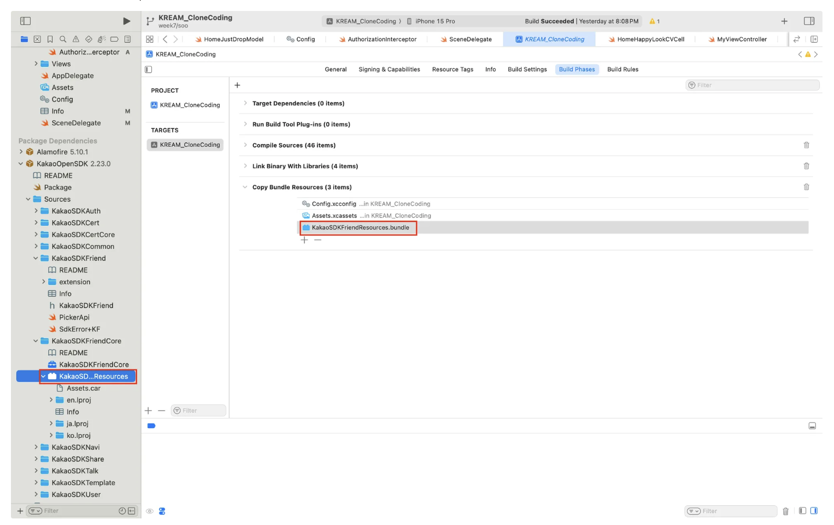
Task: Collapse the KakaoOpenSDK 2.23.0 package
Action: click(x=21, y=164)
